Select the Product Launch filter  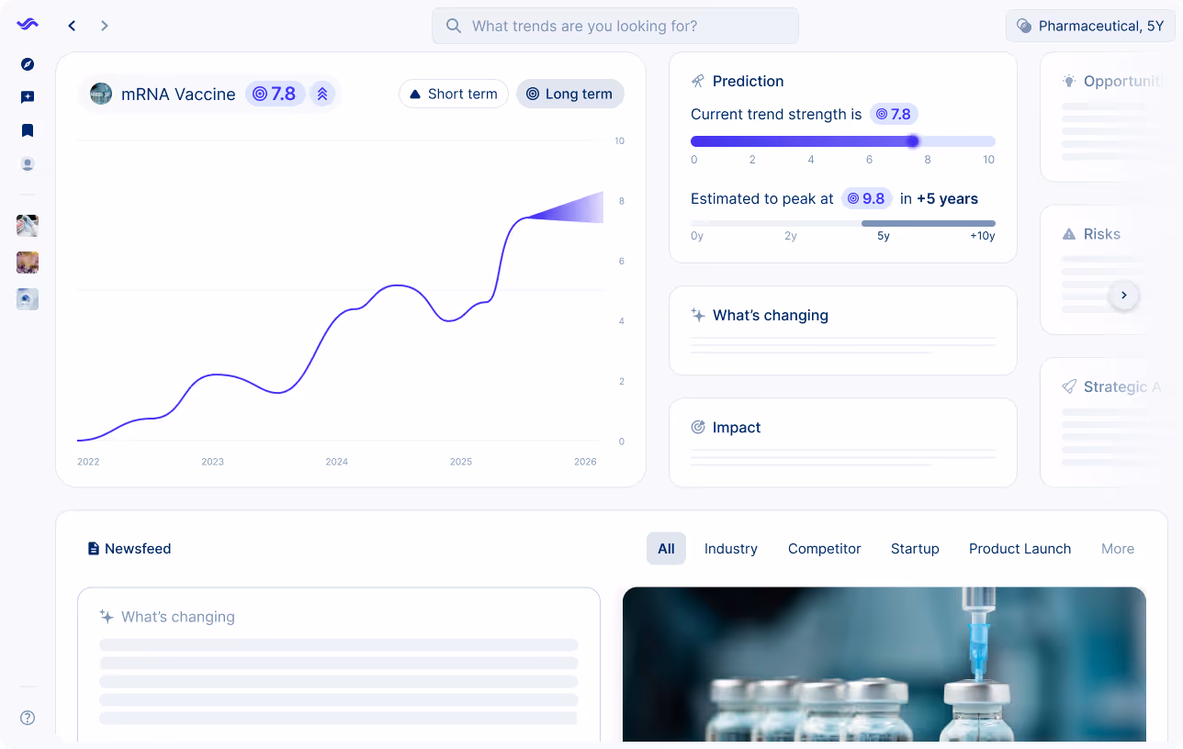click(1020, 548)
